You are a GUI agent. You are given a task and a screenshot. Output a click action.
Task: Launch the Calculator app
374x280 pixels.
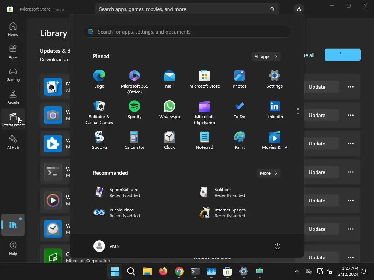pyautogui.click(x=134, y=140)
